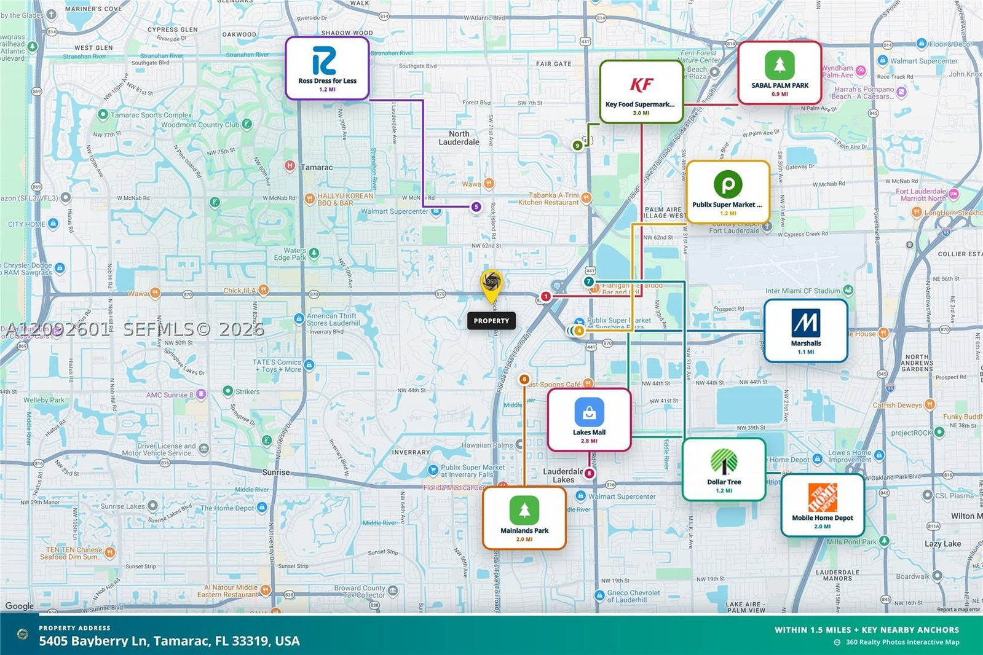Select the Ross Dress for Less card
The image size is (983, 655).
click(327, 68)
